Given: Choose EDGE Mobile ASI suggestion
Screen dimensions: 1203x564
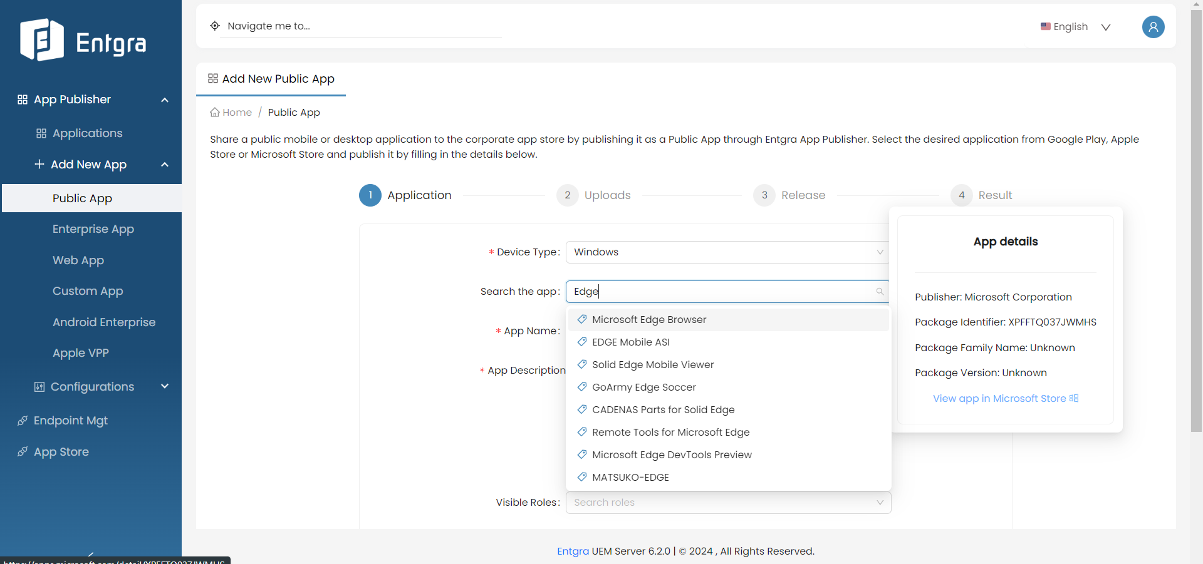Looking at the screenshot, I should (x=729, y=342).
